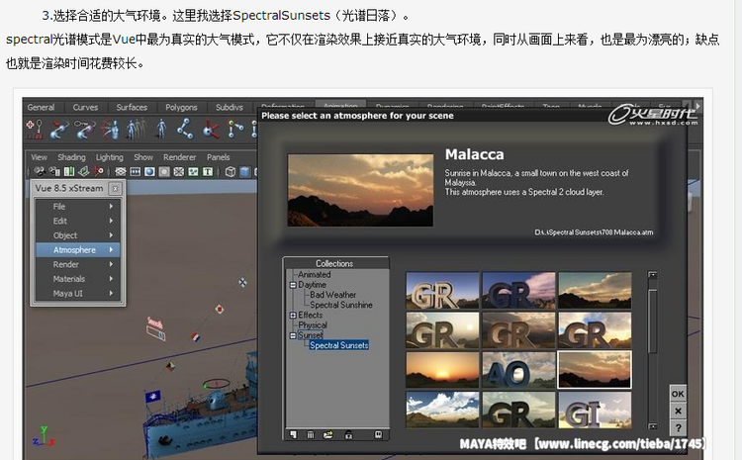The width and height of the screenshot is (742, 460).
Task: Select the IK spline handle tool shelf icon
Action: 85,130
